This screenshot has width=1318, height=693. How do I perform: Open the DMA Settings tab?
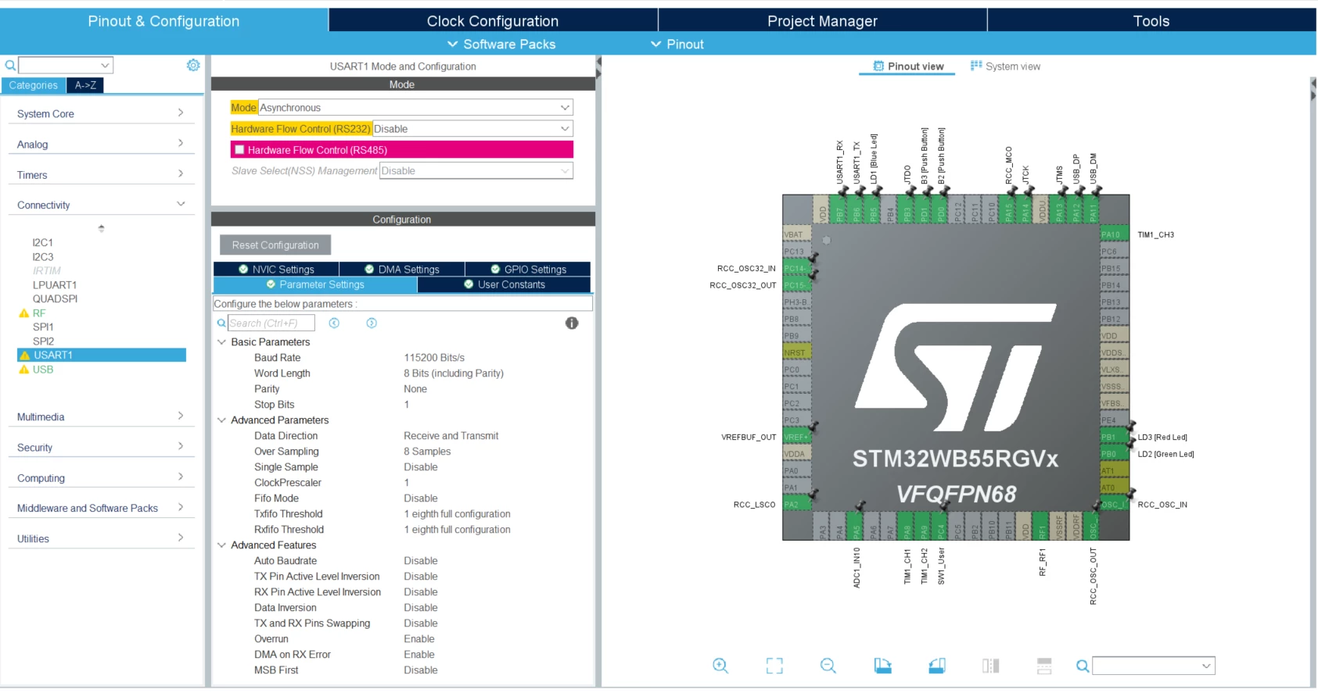coord(402,270)
